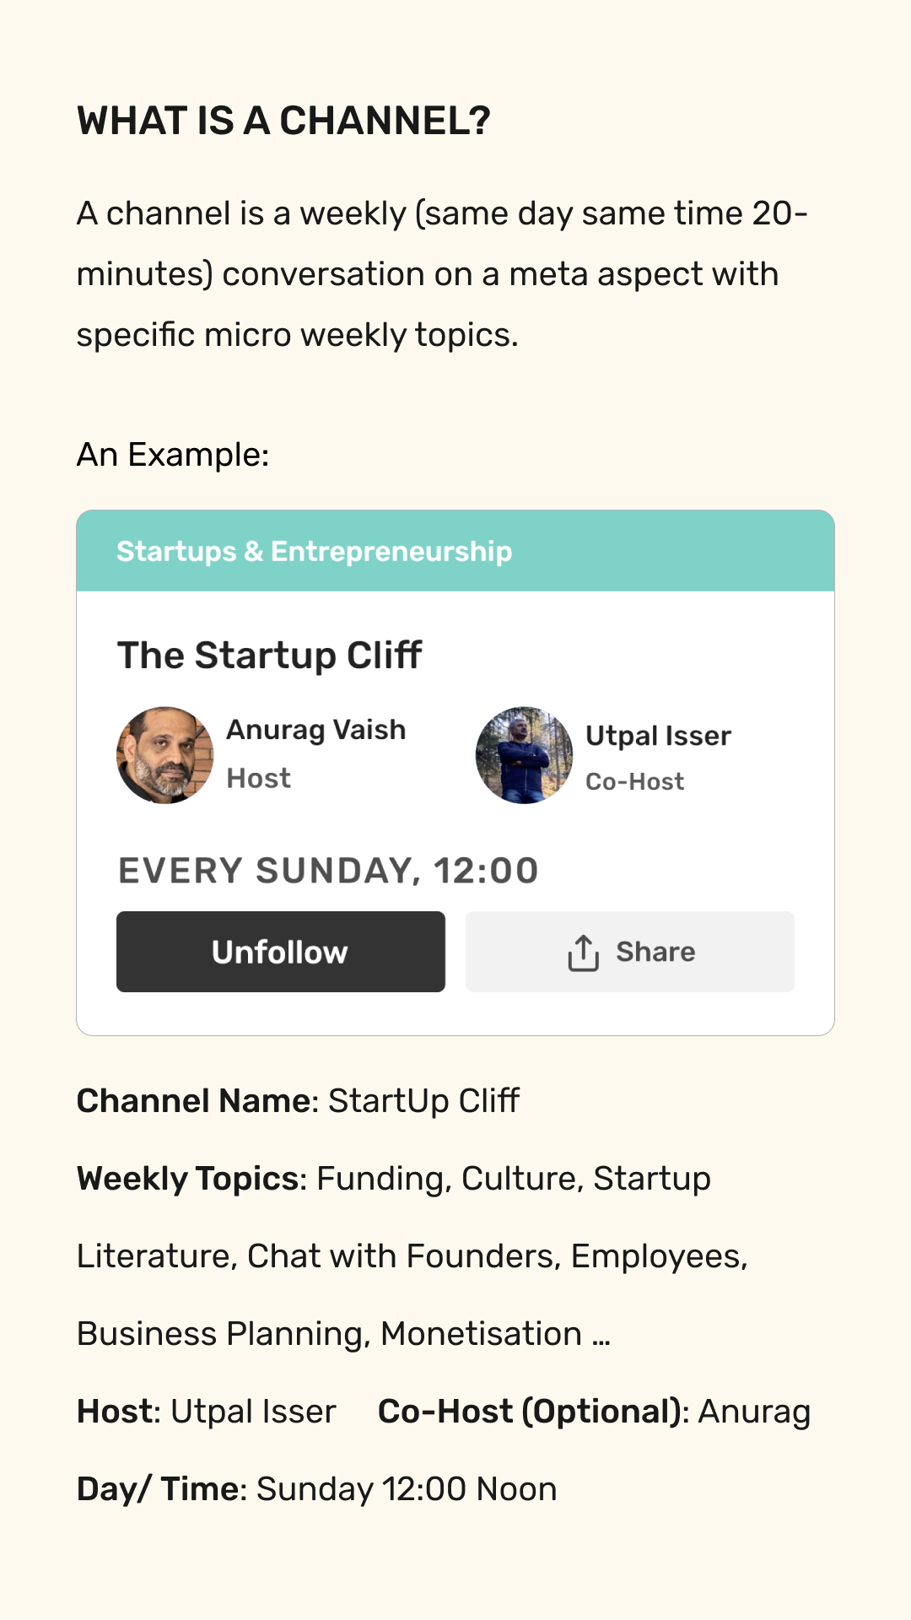Open The Startup Cliff channel title

270,656
